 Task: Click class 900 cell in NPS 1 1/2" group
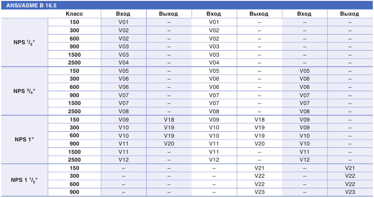tap(74, 192)
